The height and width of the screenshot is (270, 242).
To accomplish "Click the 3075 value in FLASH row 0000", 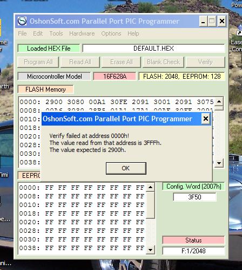I will (205, 102).
